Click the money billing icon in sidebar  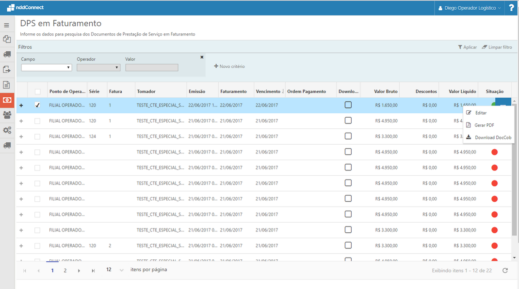(7, 100)
